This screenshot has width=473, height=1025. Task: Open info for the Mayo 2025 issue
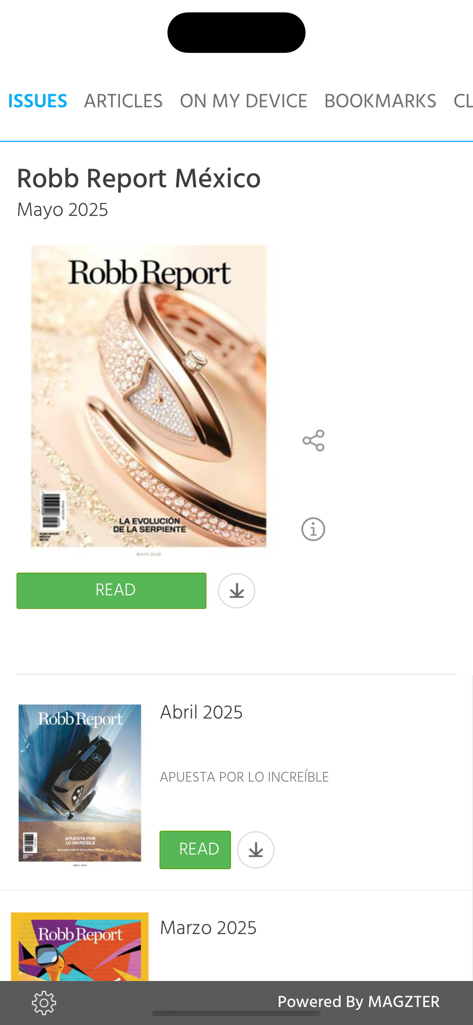[x=313, y=529]
